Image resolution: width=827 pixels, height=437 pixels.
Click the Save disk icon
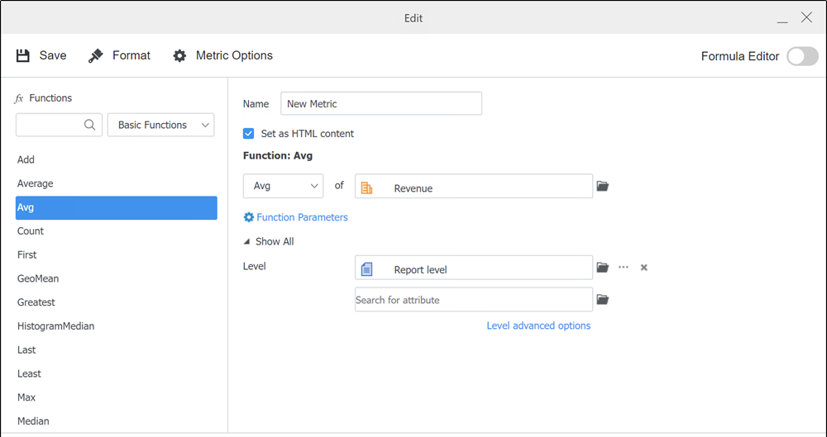(x=22, y=55)
